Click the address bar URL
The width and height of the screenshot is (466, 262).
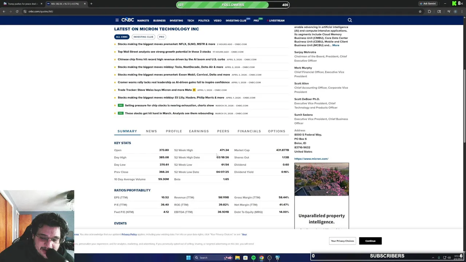click(41, 11)
